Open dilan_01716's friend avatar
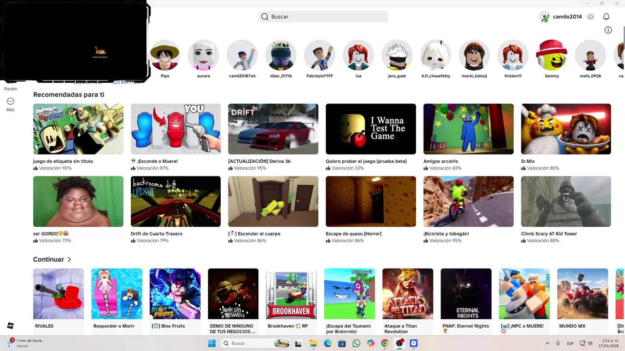This screenshot has height=351, width=625. pos(281,55)
